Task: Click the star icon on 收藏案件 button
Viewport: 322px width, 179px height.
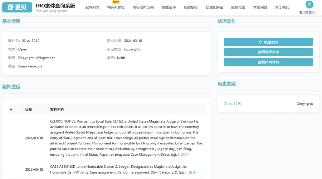Action: [x=260, y=42]
